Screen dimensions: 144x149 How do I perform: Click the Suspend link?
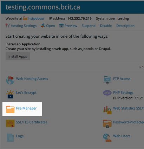[x=89, y=26]
